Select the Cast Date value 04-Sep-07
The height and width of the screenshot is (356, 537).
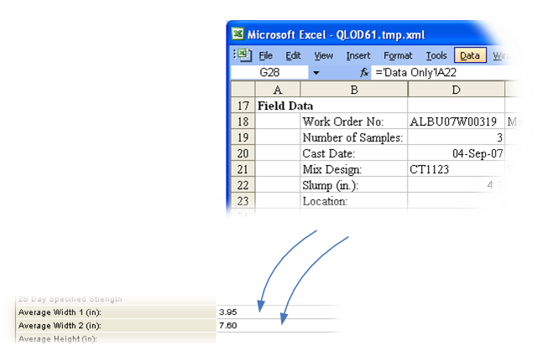pyautogui.click(x=456, y=154)
